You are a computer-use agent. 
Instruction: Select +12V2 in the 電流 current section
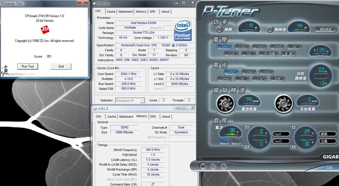[x=248, y=72]
